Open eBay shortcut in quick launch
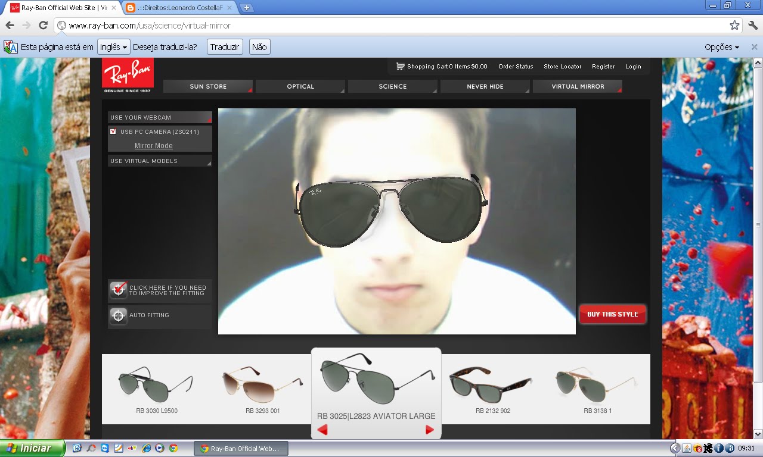Screen dimensions: 763x457 point(132,448)
